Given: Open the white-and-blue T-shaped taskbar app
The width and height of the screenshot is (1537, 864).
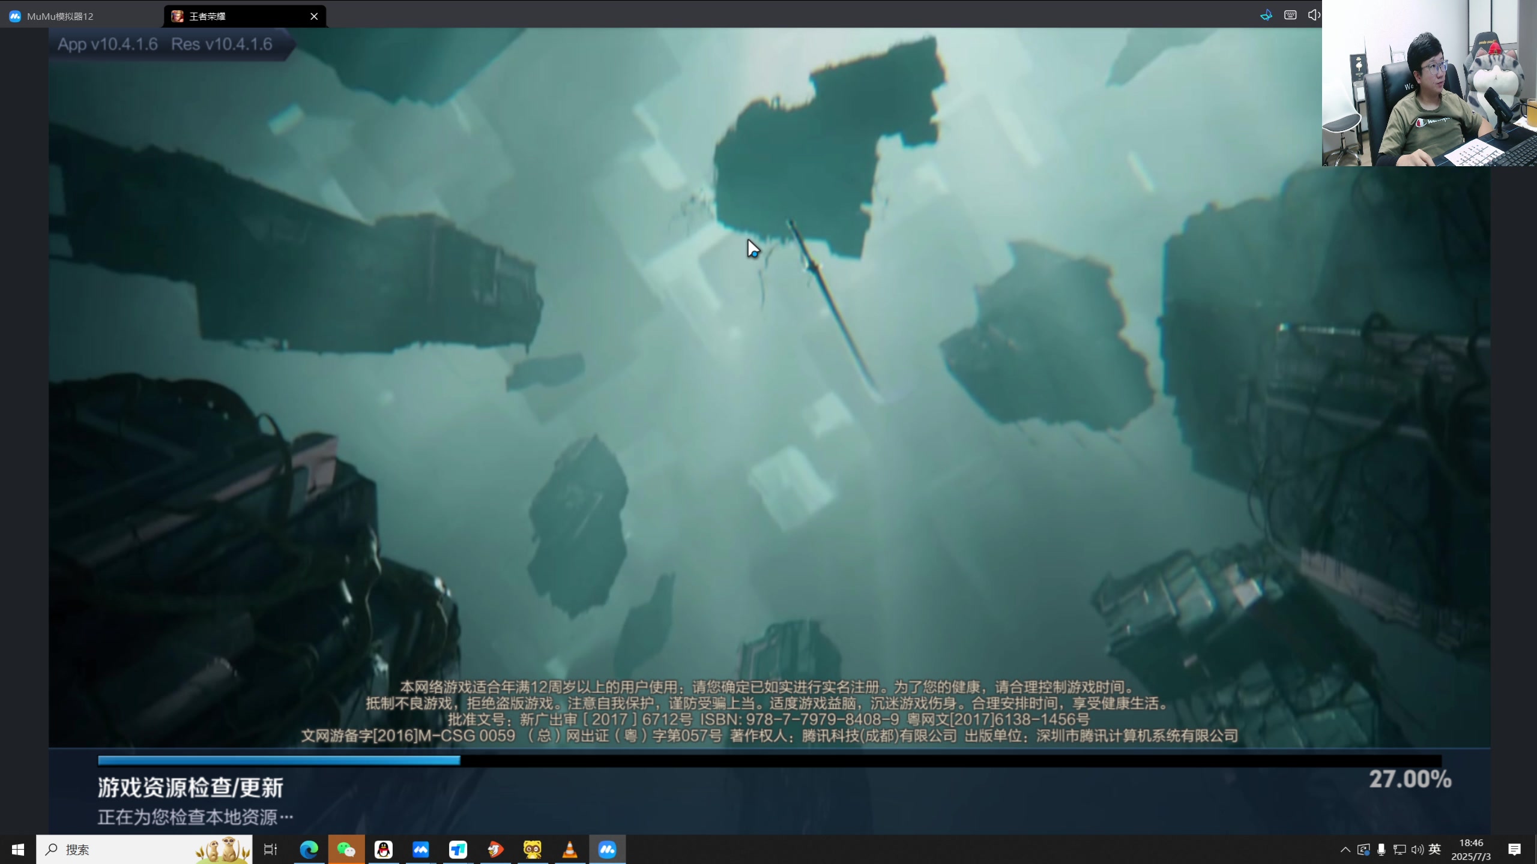Looking at the screenshot, I should (458, 850).
